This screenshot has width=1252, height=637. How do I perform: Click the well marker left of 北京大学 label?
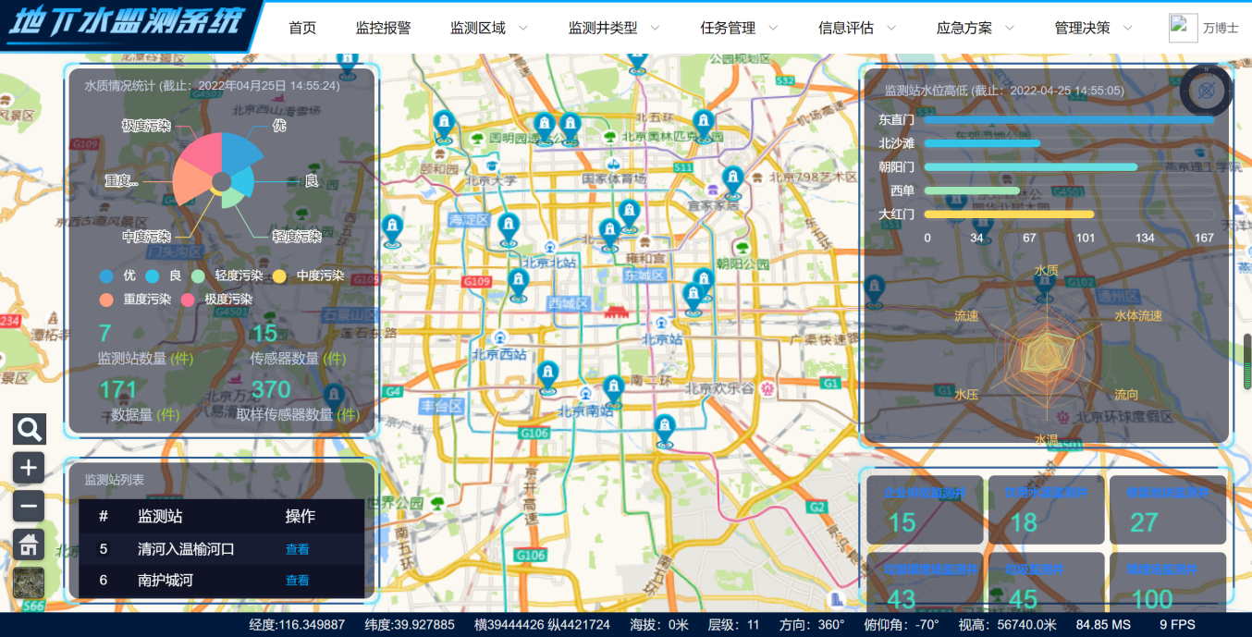[444, 128]
